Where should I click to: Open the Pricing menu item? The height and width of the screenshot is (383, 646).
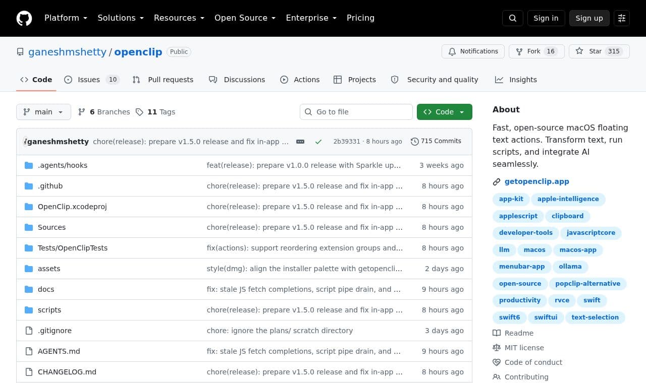(361, 18)
